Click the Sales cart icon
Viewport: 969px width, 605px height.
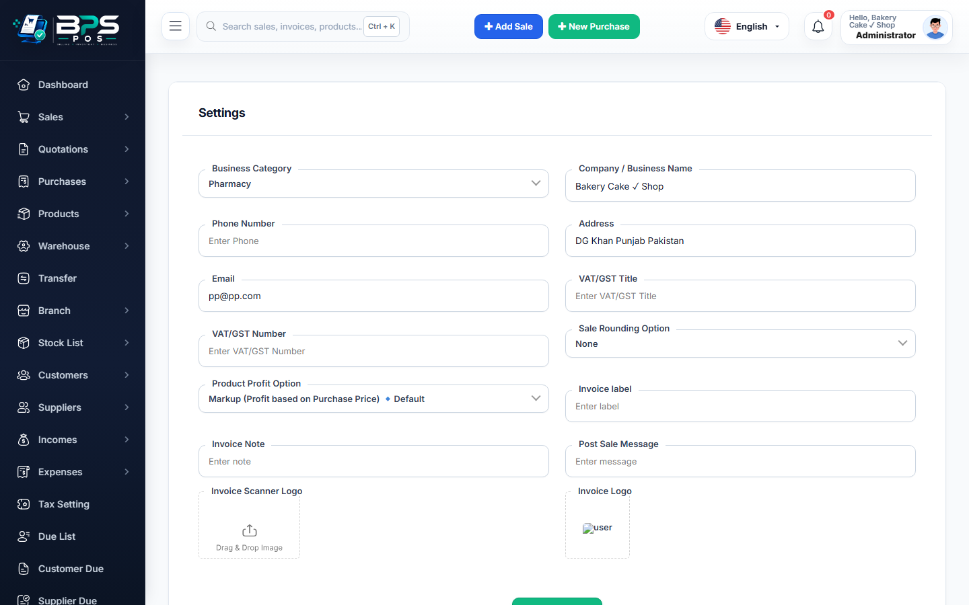24,117
